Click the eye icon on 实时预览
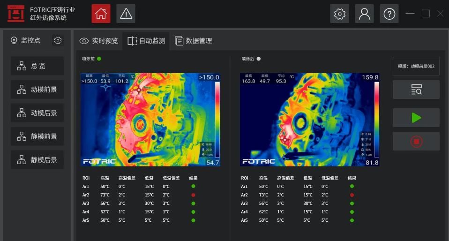This screenshot has height=241, width=449. point(84,41)
